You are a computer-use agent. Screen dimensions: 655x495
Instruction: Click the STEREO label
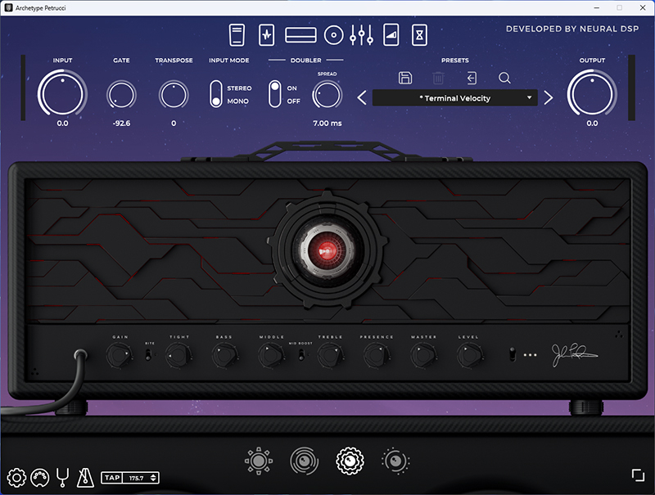(239, 88)
